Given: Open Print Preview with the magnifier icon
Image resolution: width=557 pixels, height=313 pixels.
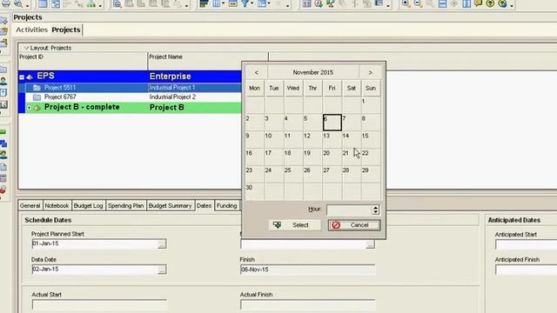Looking at the screenshot, I should (x=18, y=3).
